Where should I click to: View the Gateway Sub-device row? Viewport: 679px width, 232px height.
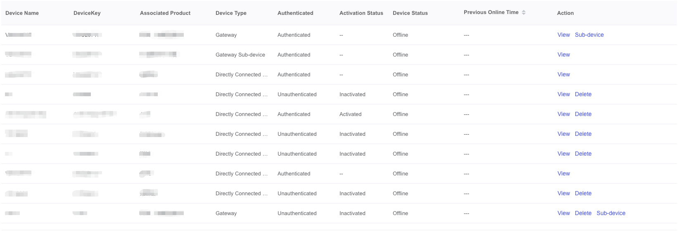pos(563,54)
